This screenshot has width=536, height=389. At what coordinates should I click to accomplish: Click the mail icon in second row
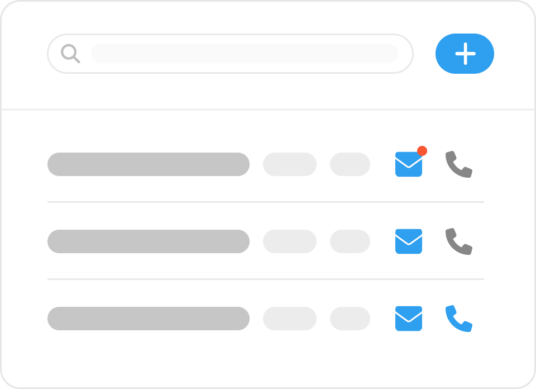pos(408,241)
